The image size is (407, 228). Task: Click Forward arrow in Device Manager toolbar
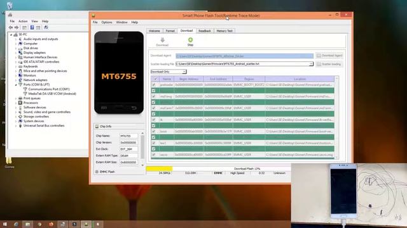tap(17, 27)
